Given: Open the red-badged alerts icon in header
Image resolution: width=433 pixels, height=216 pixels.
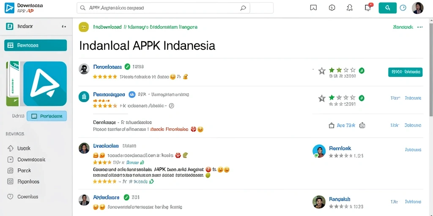Looking at the screenshot, I should coord(368,7).
